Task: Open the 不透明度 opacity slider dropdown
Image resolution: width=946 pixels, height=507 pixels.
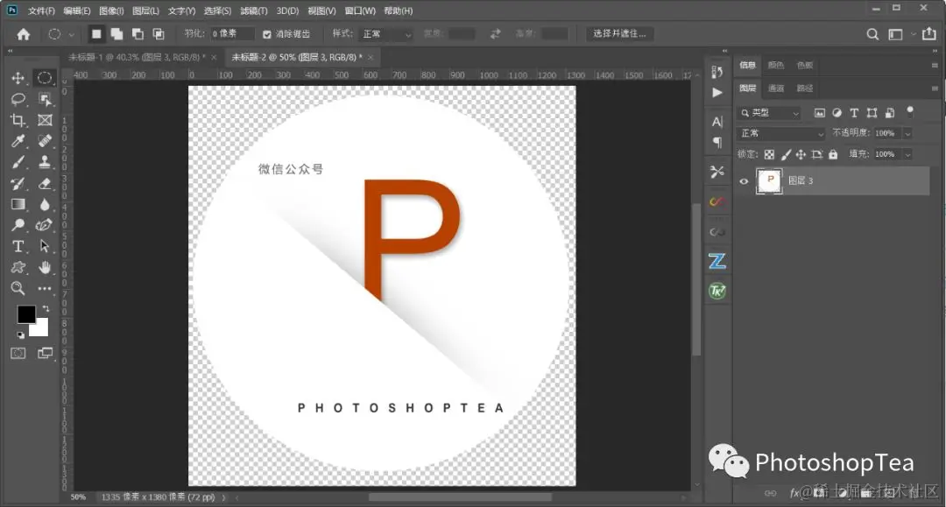Action: (x=907, y=133)
